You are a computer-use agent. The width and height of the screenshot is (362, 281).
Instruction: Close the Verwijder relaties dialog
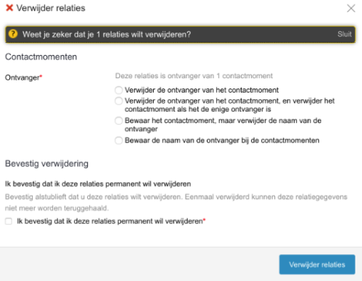[x=351, y=8]
